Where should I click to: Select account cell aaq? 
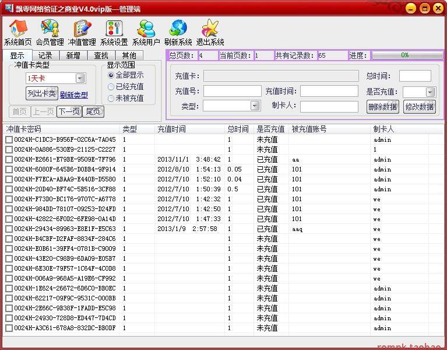[x=297, y=229]
